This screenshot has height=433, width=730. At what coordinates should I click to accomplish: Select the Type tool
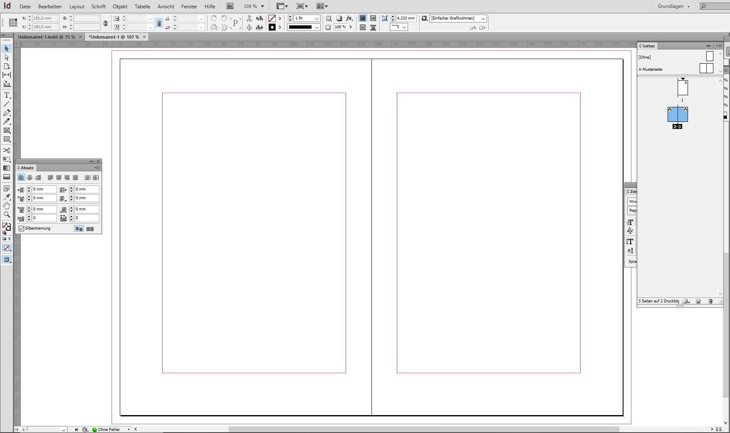point(7,95)
